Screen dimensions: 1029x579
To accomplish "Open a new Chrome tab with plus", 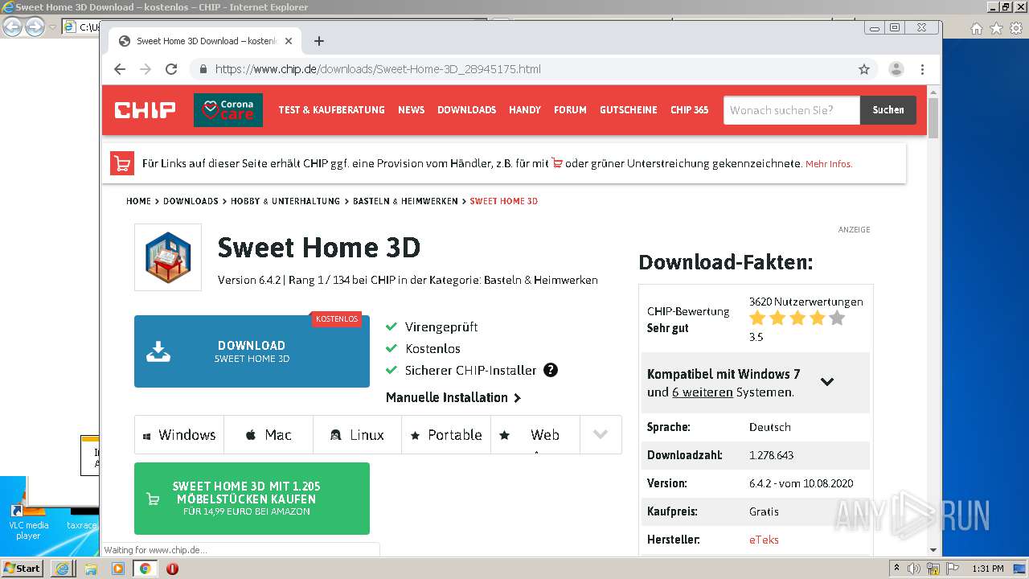I will point(319,41).
